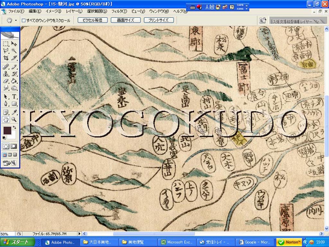
Task: Click the プリントサイズ button
Action: point(159,20)
